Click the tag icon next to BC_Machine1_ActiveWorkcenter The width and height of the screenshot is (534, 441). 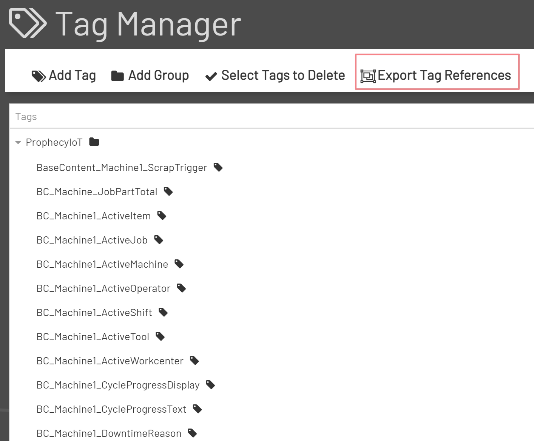(194, 361)
